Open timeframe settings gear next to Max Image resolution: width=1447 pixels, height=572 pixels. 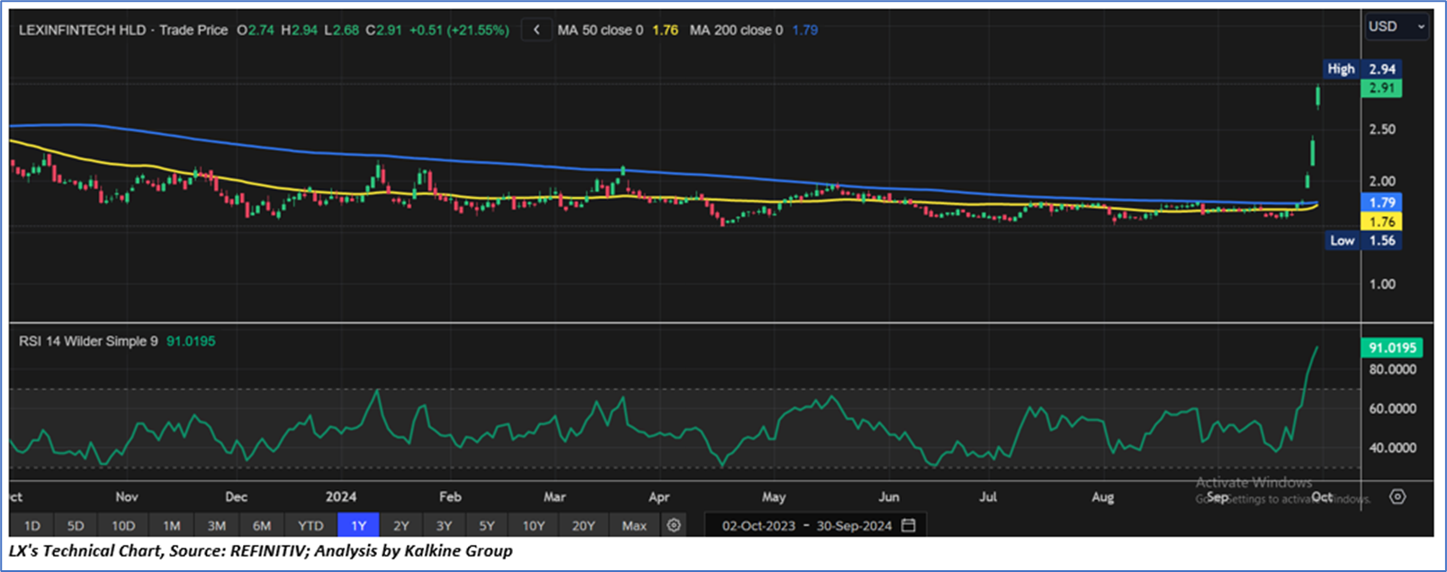674,525
